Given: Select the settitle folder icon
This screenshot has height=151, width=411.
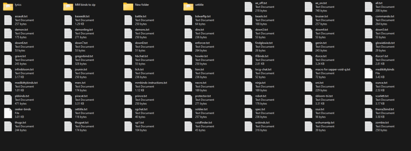Looking at the screenshot, I should (188, 7).
